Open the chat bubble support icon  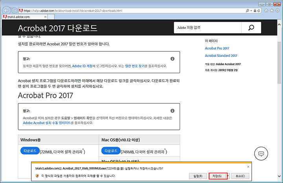pos(261,154)
